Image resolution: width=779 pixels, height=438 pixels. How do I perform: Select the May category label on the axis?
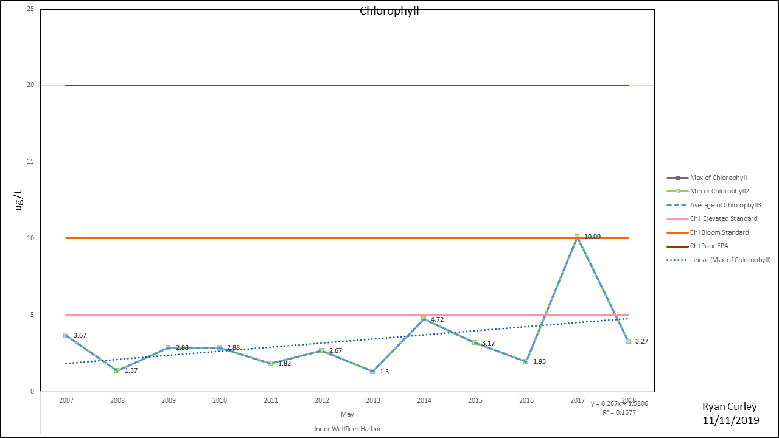(x=347, y=414)
